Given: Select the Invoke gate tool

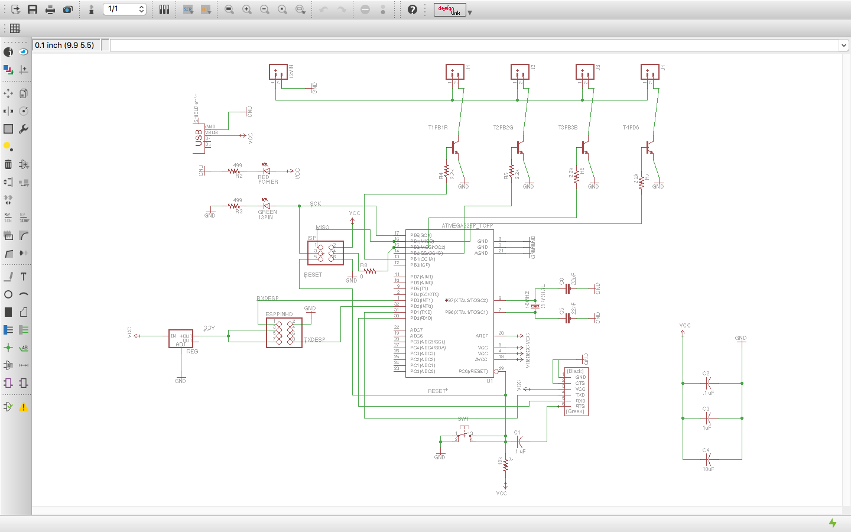Looking at the screenshot, I should 24,253.
